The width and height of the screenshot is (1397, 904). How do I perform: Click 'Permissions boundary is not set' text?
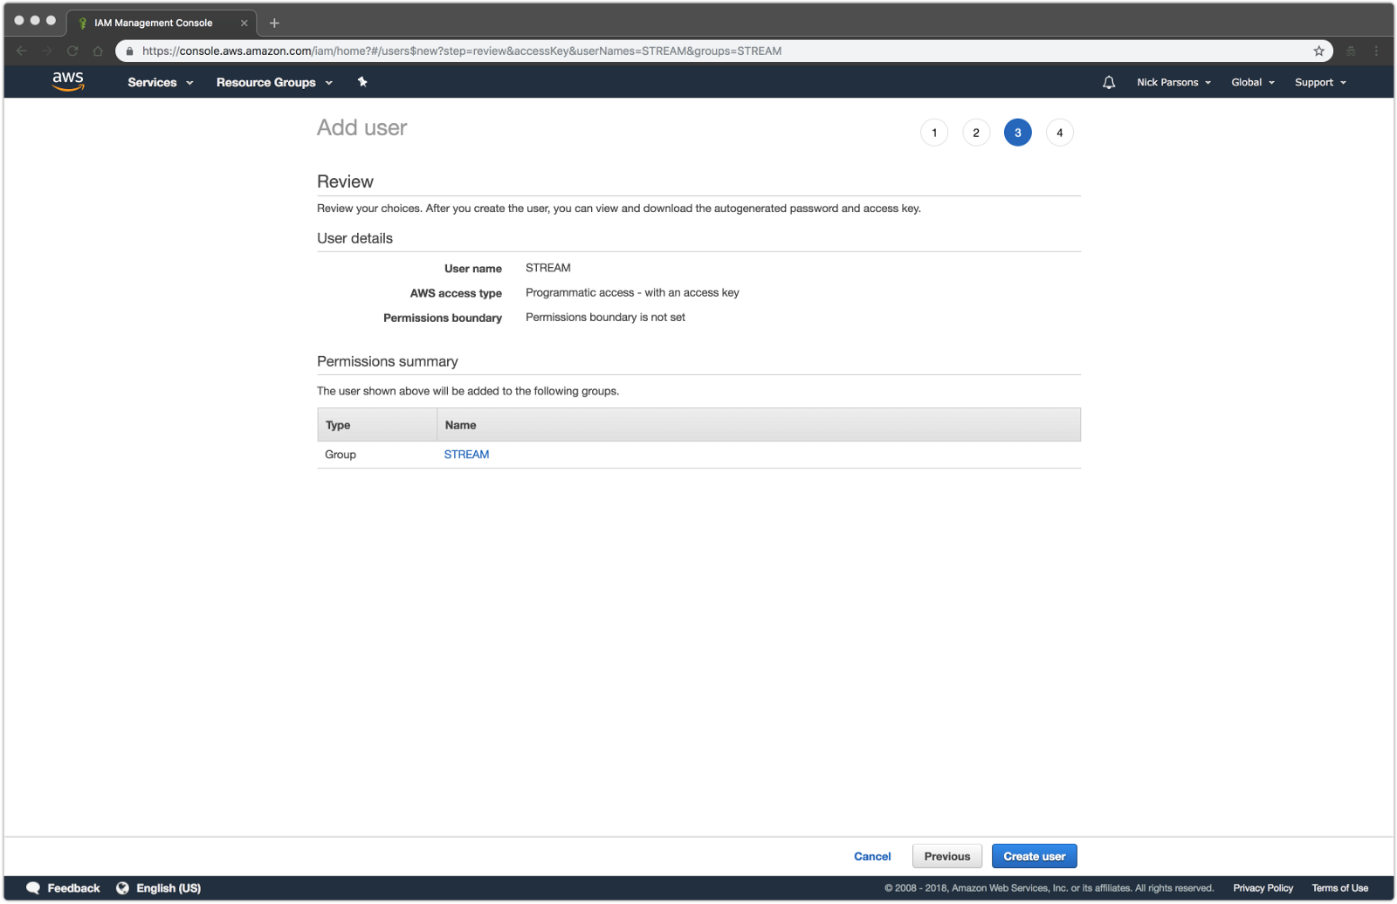pyautogui.click(x=605, y=317)
